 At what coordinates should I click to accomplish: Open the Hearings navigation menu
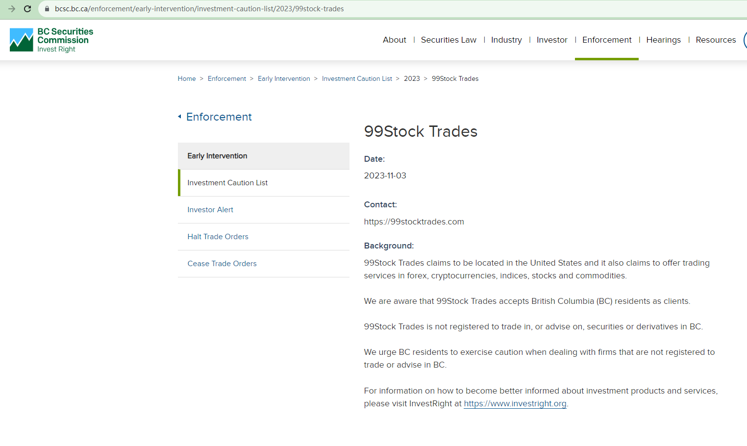tap(663, 40)
